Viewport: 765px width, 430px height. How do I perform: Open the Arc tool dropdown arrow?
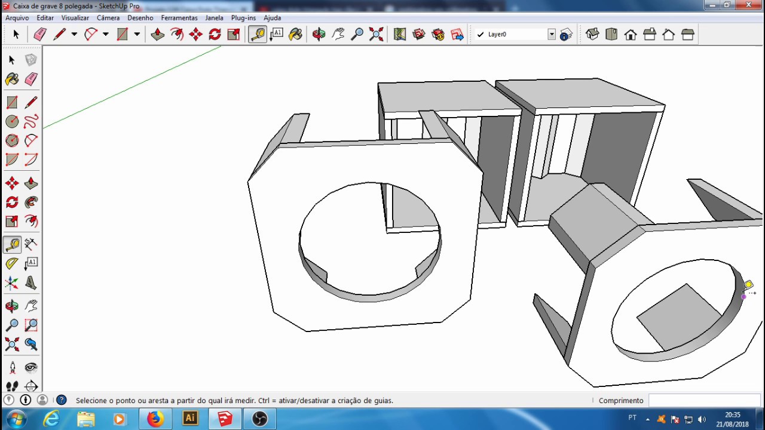point(106,35)
